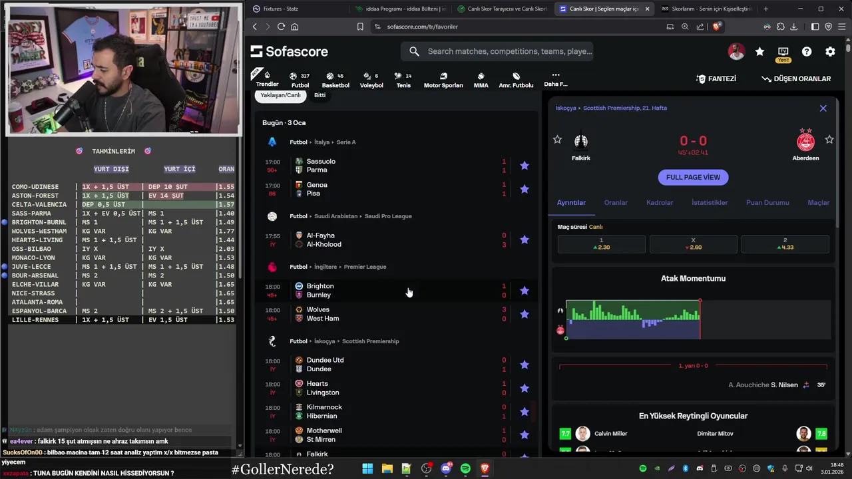Viewport: 852px width, 479px height.
Task: Toggle favorite star for Falkirk team
Action: [x=557, y=140]
